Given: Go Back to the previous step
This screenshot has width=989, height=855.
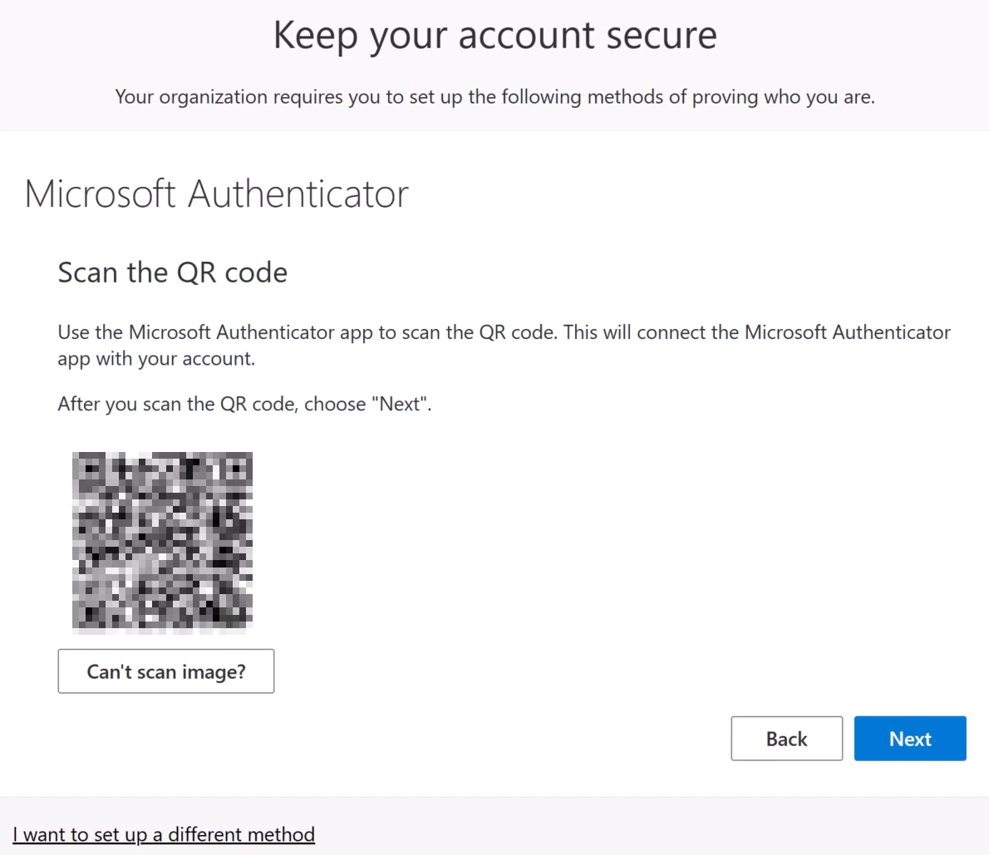Looking at the screenshot, I should tap(786, 739).
